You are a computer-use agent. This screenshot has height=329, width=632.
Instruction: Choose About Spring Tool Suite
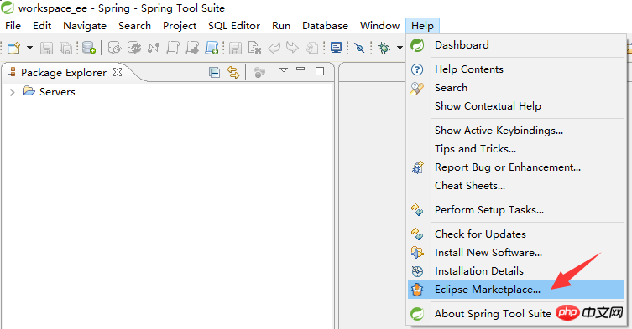pyautogui.click(x=516, y=314)
